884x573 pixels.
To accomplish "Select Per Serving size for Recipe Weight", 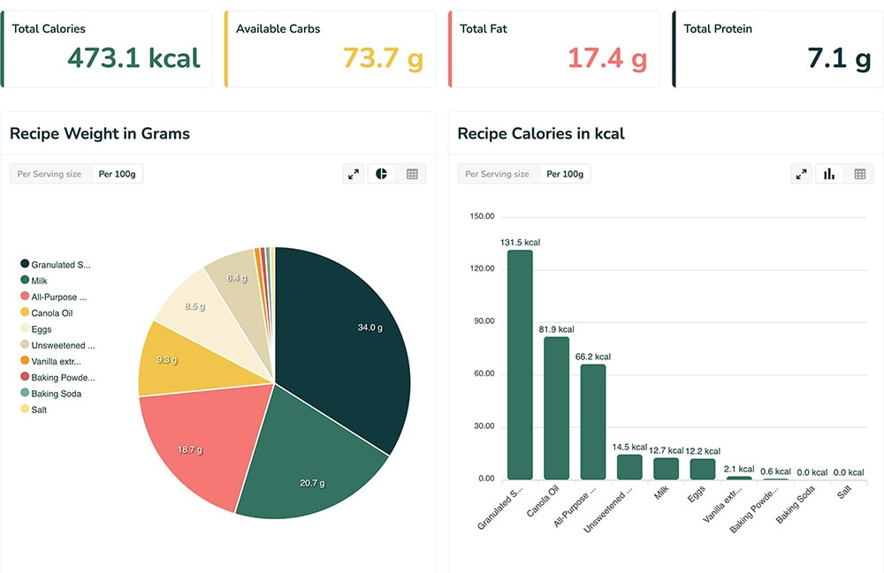I will click(50, 174).
